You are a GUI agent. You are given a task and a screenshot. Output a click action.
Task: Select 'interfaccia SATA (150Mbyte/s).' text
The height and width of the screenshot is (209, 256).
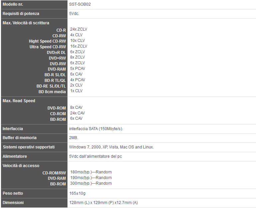96,129
